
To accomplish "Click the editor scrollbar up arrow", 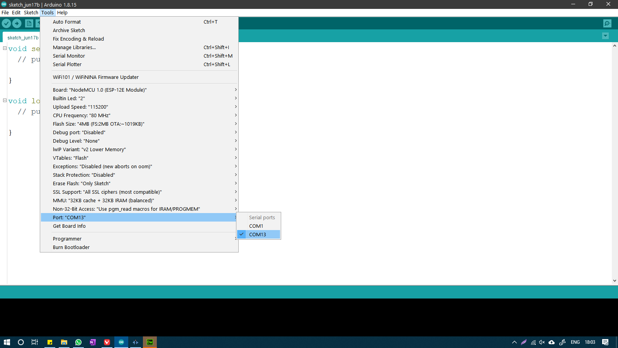I will click(615, 46).
